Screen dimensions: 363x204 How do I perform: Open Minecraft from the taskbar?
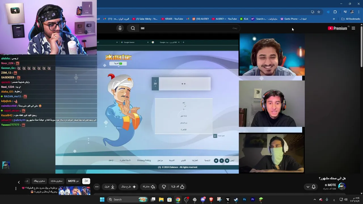(261, 199)
